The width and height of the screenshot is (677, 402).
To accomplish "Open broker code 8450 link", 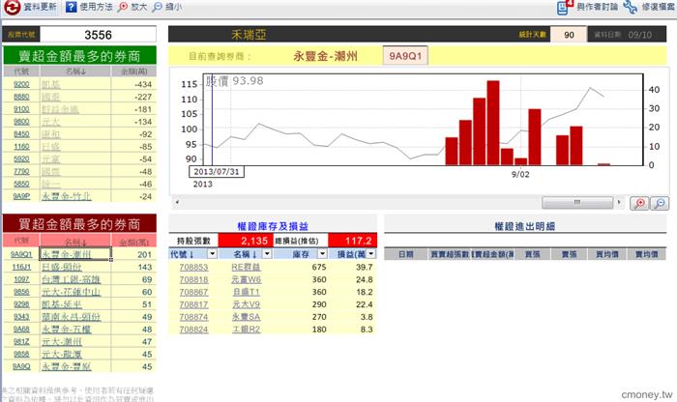I will [x=21, y=134].
